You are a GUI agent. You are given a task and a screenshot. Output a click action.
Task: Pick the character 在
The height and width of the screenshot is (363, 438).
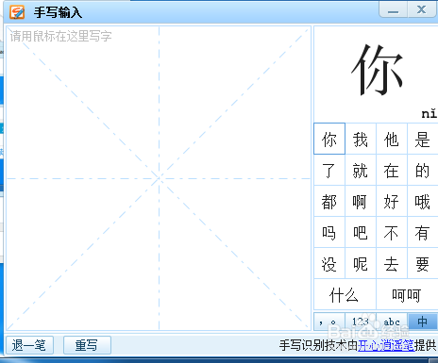[392, 170]
